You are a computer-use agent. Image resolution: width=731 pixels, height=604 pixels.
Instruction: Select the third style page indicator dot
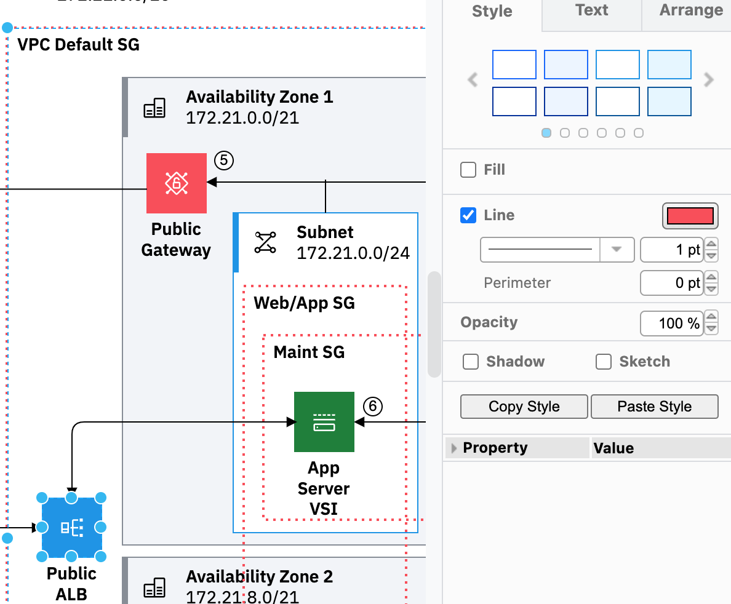[583, 133]
